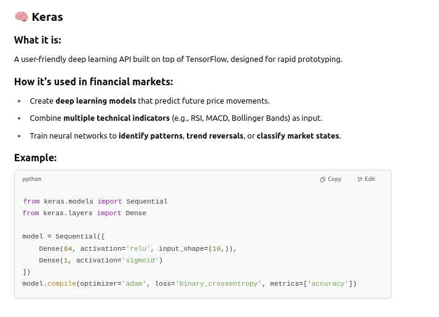Click the 'relu' string in the code
Viewport: 439px width, 317px height.
[139, 248]
